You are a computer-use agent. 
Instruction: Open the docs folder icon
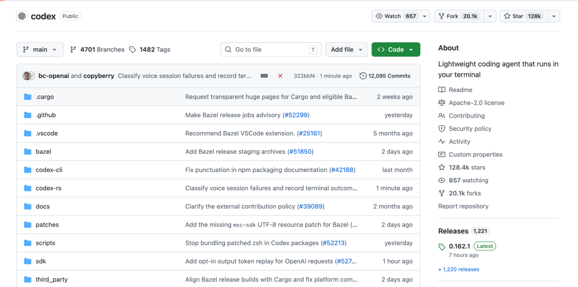(28, 206)
